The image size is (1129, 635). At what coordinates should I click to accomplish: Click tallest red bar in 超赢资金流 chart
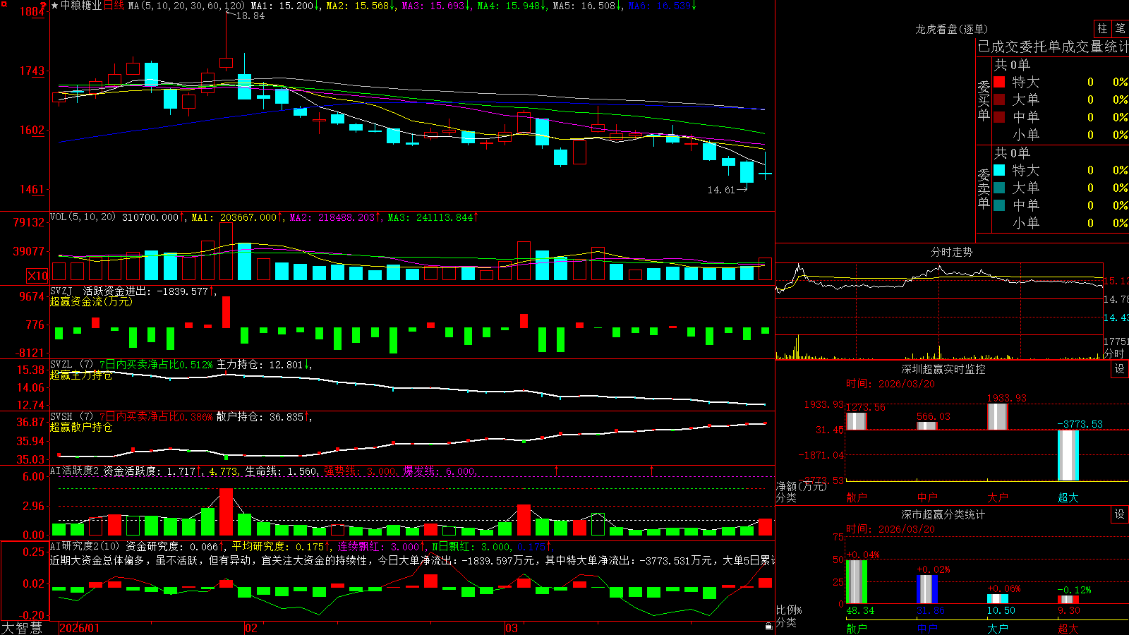pyautogui.click(x=226, y=312)
